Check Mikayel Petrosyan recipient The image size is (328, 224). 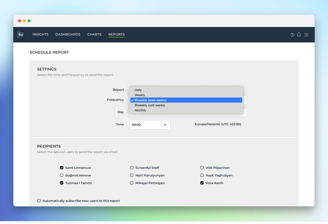tap(132, 183)
